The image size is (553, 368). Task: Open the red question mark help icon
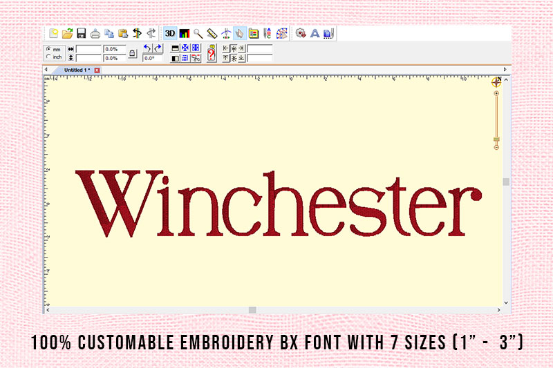click(x=212, y=53)
